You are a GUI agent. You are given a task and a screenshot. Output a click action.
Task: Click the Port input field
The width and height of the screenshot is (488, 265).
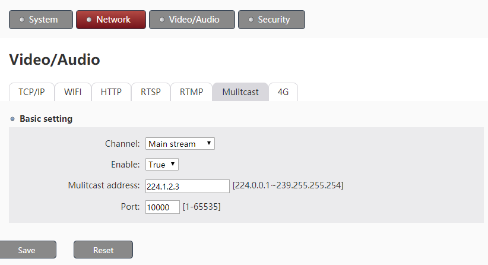[x=163, y=207]
